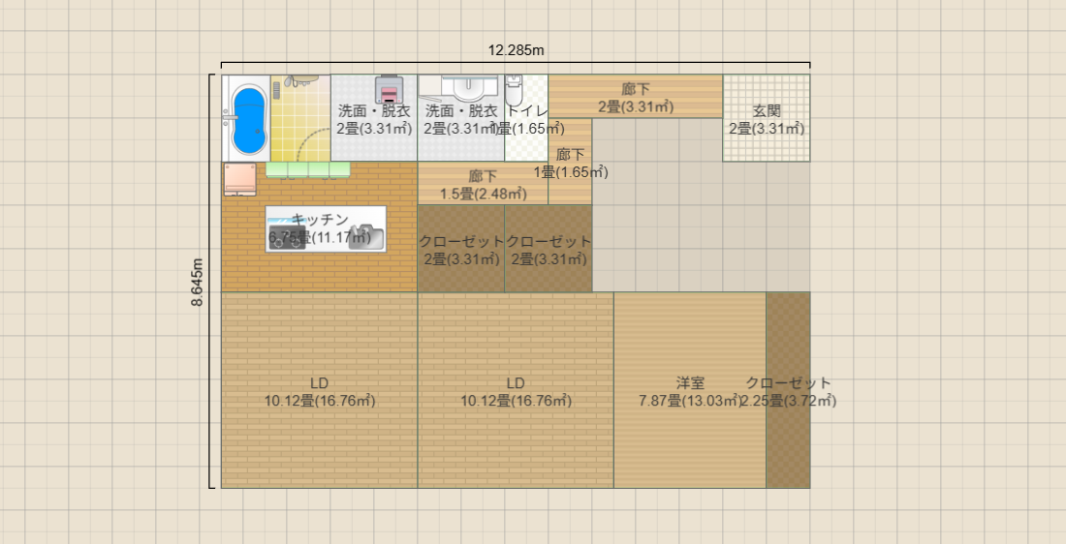This screenshot has height=544, width=1066.
Task: Select the LD room adjoining the 洋室
Action: (516, 390)
